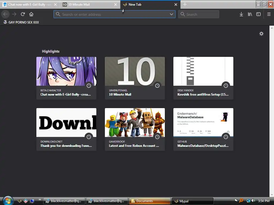The image size is (274, 205).
Task: Open the Kovshik free antiVirus Setup thumbnail
Action: [x=203, y=71]
